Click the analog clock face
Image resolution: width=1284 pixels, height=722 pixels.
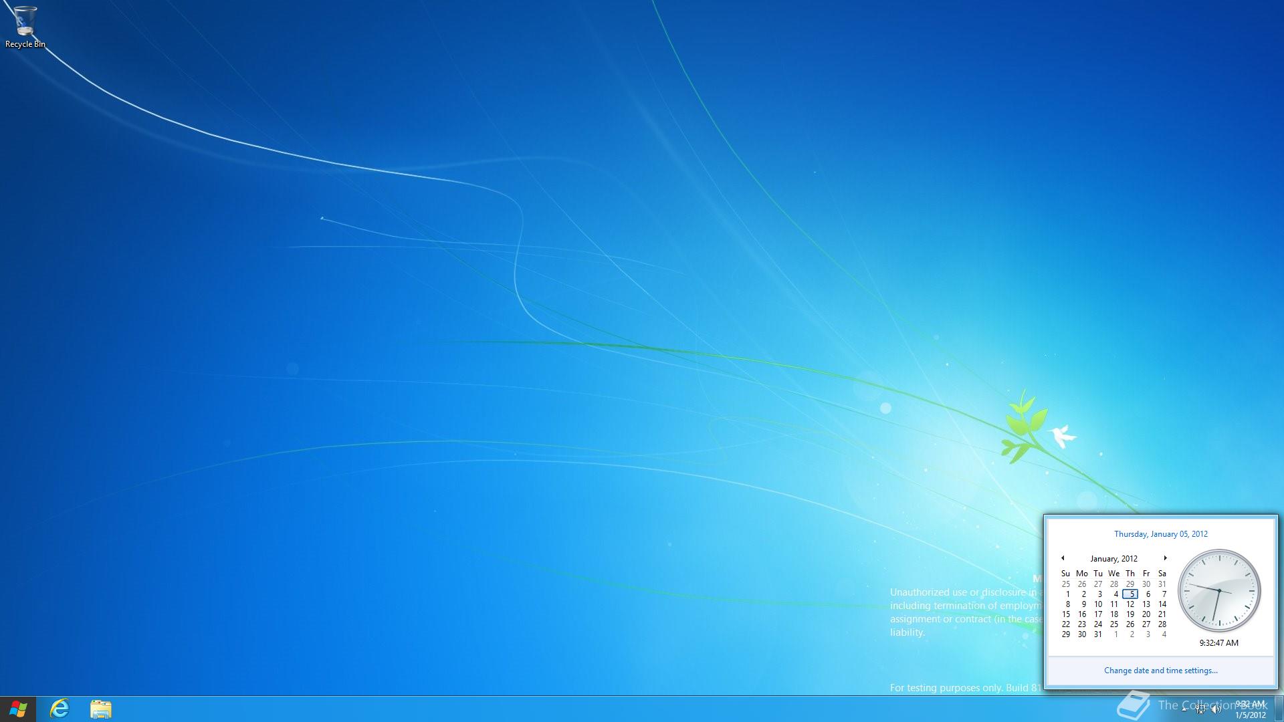[x=1219, y=591]
